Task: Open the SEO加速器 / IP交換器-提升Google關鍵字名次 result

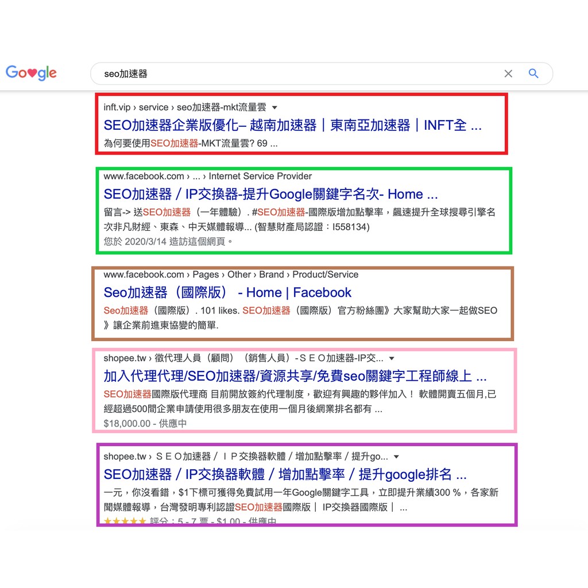Action: (270, 194)
